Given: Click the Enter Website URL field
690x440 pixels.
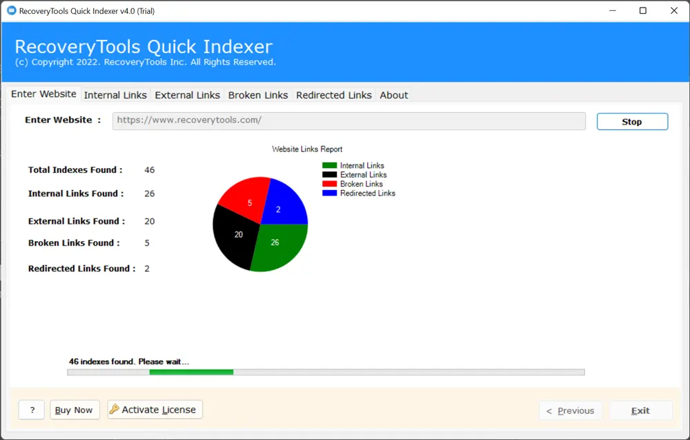Looking at the screenshot, I should coord(349,121).
